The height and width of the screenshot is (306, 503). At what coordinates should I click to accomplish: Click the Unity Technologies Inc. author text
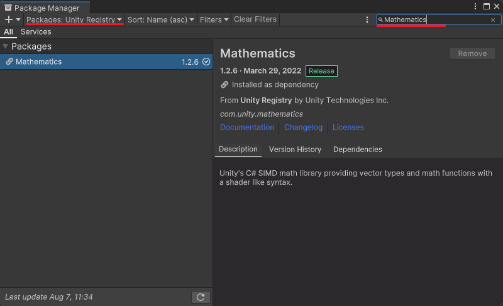click(x=347, y=101)
